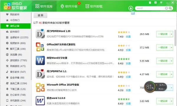Open 手机数码 (244) category

16,100
